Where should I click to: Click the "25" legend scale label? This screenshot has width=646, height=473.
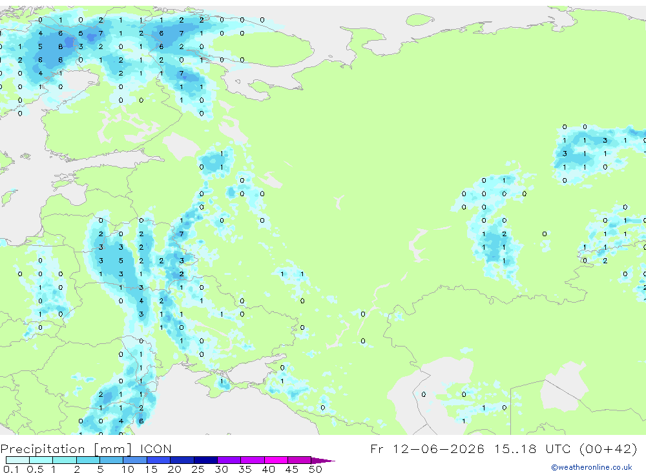[198, 469]
